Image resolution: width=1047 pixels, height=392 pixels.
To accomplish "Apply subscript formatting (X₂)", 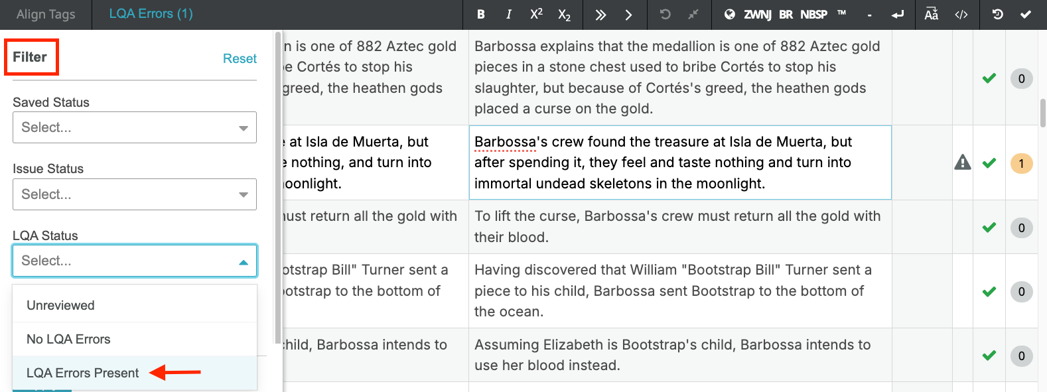I will (564, 15).
